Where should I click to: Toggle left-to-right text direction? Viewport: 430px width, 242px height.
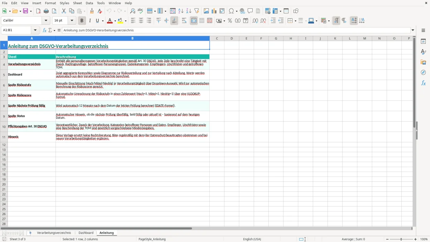coord(336,21)
